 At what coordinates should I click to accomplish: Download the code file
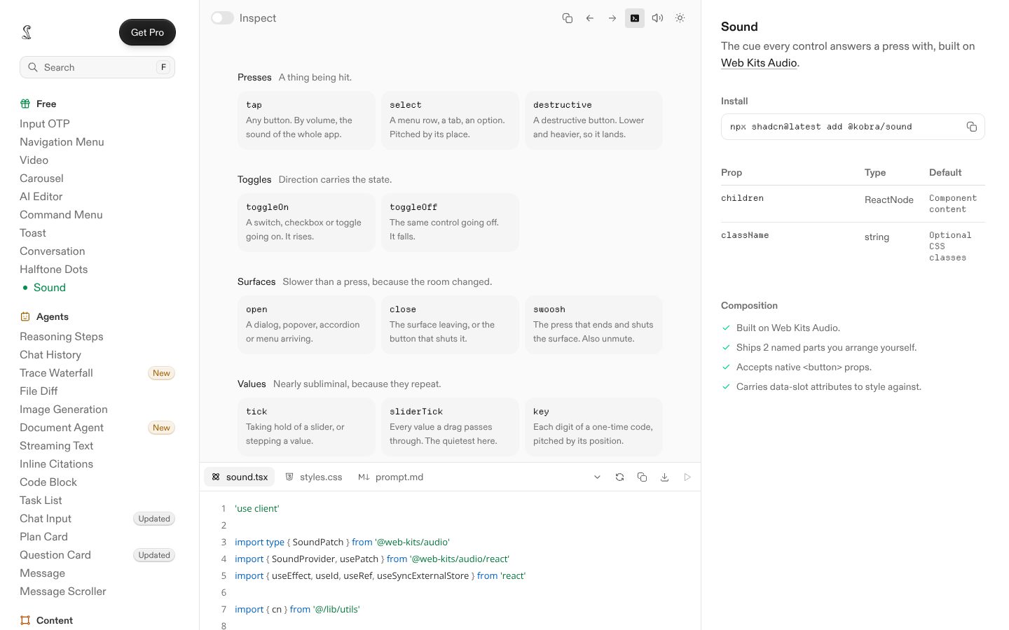(664, 477)
